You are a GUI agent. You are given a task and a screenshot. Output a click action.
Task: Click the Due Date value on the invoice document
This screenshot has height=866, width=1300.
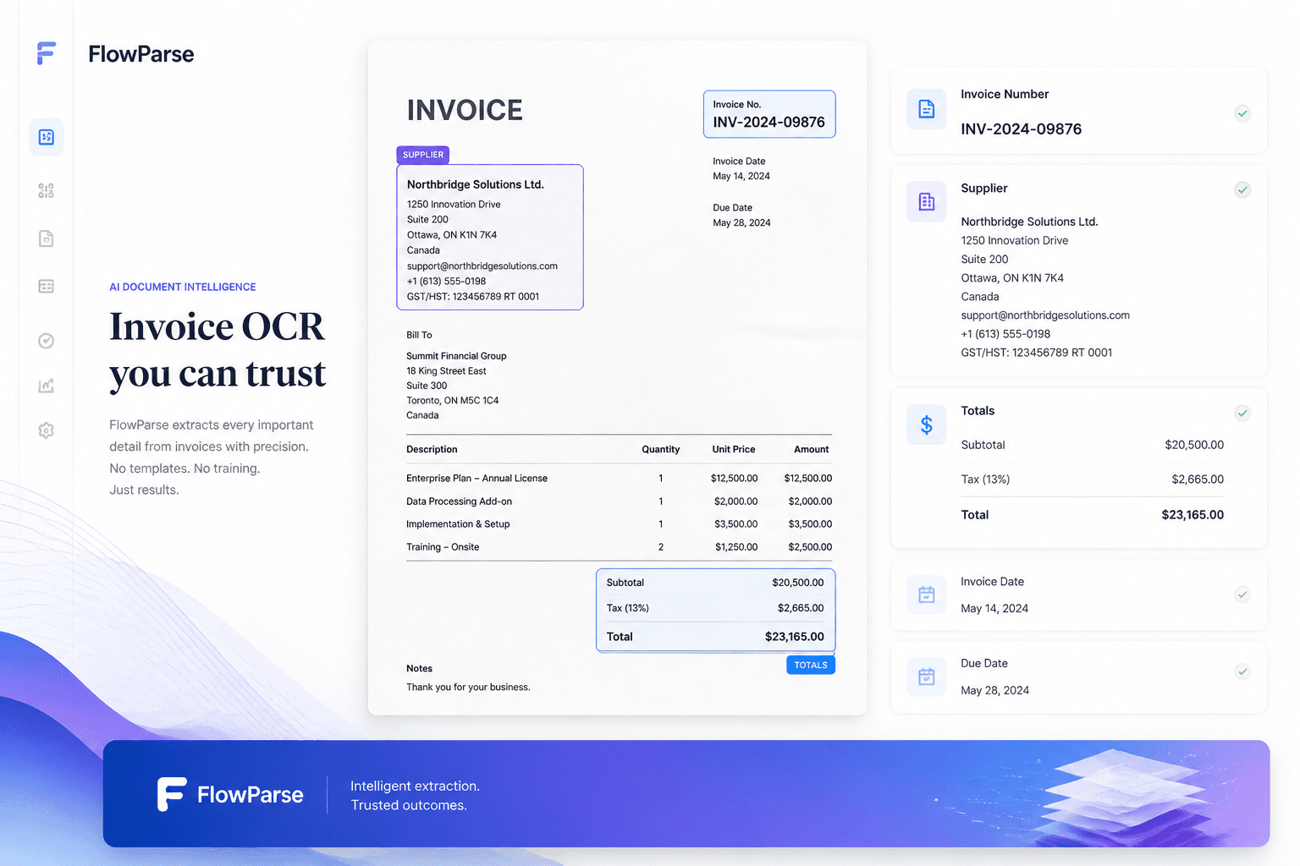click(741, 223)
